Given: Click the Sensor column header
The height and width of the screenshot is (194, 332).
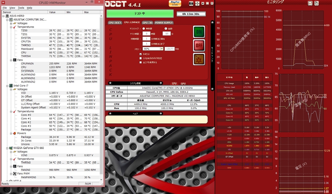Looking at the screenshot, I should [x=25, y=12].
